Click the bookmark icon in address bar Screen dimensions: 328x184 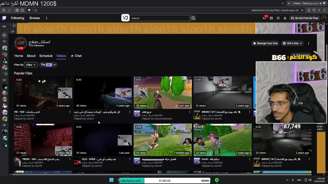coord(309,10)
